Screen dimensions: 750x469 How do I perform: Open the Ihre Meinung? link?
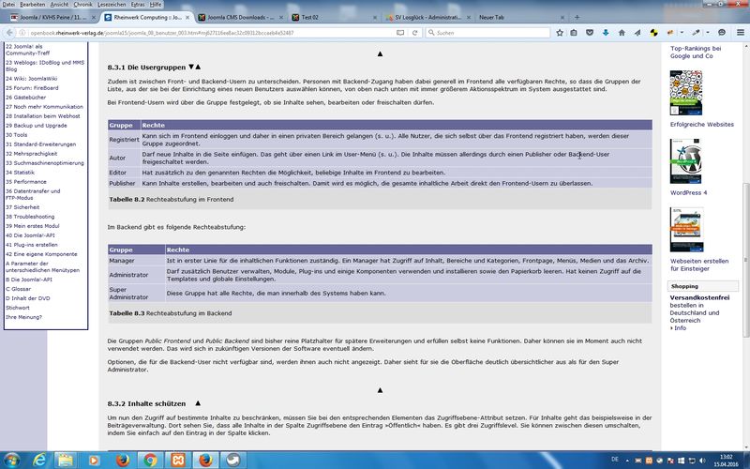24,317
